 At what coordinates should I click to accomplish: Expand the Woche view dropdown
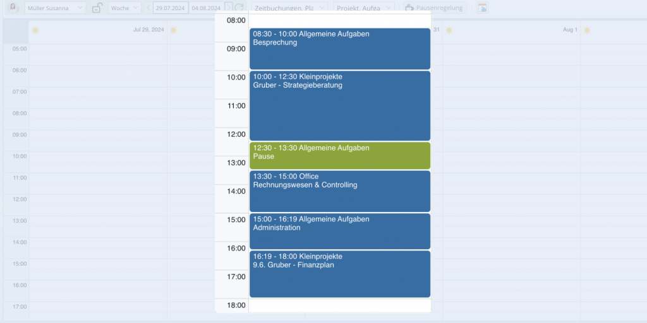point(124,8)
